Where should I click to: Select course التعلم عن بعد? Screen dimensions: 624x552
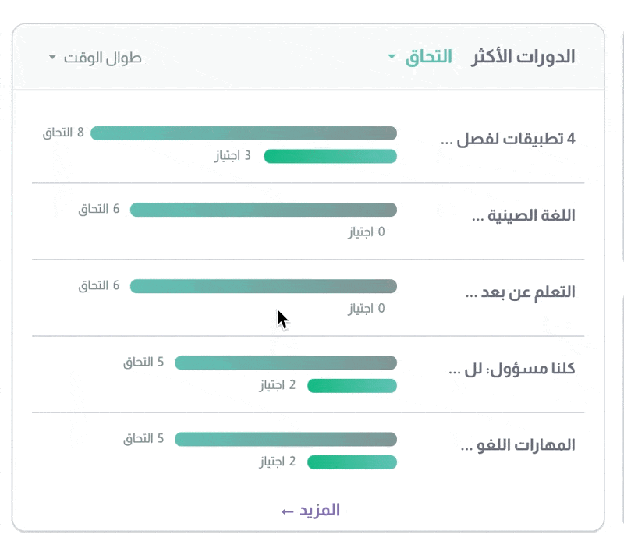tap(520, 292)
